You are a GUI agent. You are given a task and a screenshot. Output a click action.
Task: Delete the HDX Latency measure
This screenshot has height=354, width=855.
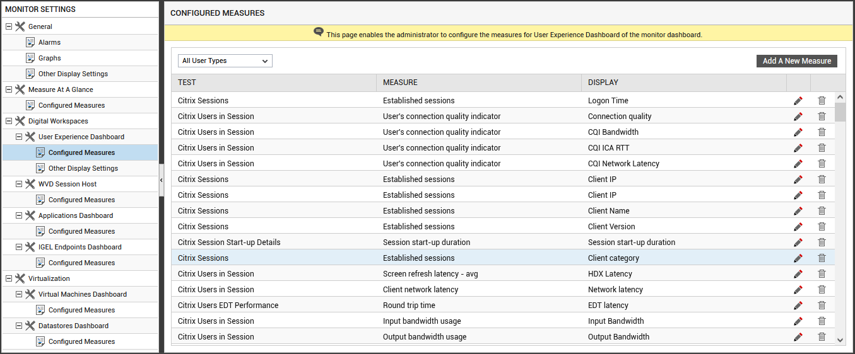point(822,273)
